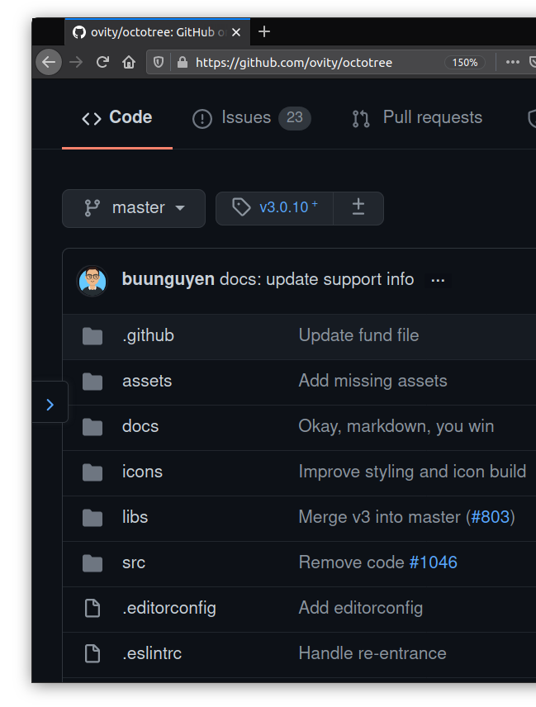The width and height of the screenshot is (536, 707).
Task: Open commit Improve styling and icon build
Action: (412, 472)
